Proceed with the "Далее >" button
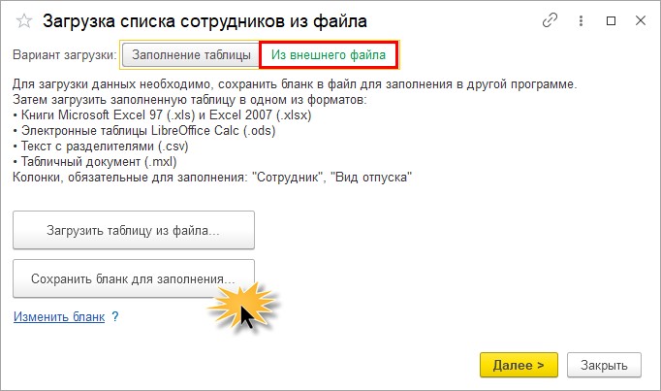The width and height of the screenshot is (661, 391). [x=519, y=365]
